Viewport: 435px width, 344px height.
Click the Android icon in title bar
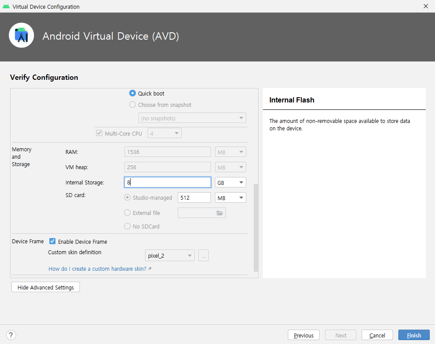(x=6, y=7)
